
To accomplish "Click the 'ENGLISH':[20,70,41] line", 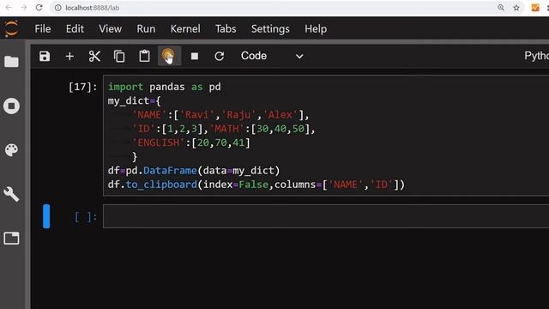I will click(190, 142).
